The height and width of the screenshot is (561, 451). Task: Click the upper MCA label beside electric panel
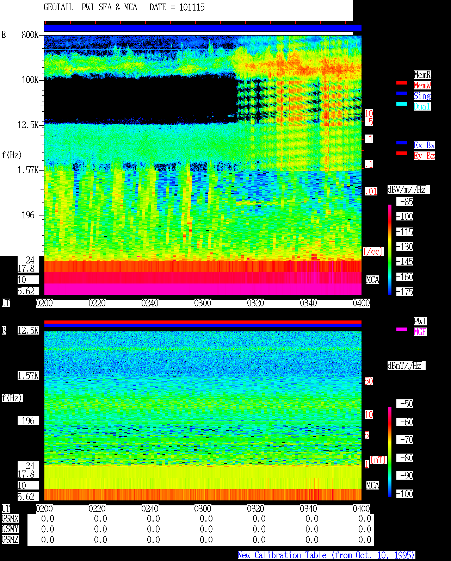pos(373,280)
